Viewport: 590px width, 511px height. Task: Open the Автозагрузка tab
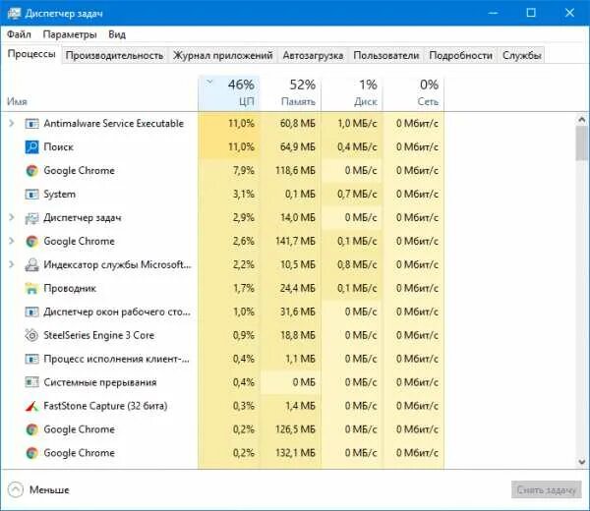pos(313,56)
